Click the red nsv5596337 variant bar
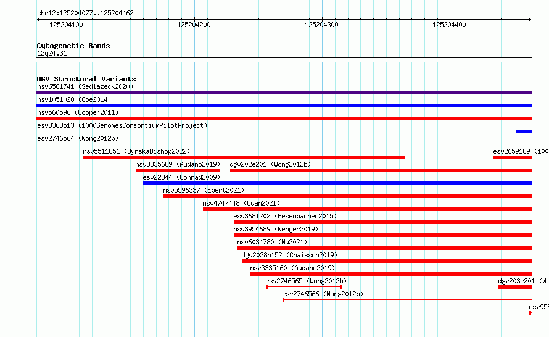Viewport: 549px width, 337px height. point(348,196)
